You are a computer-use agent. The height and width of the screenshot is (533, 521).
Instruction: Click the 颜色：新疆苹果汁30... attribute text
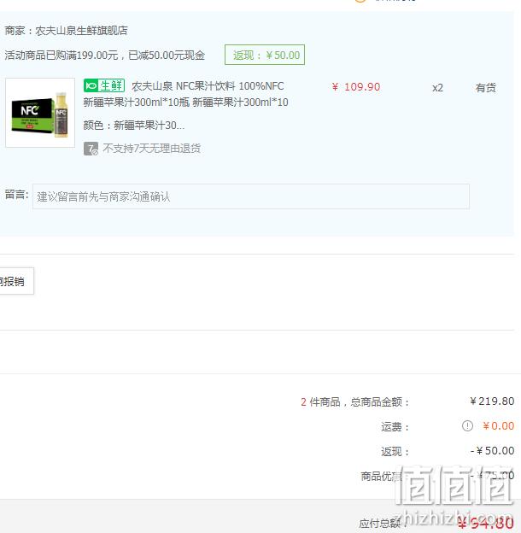pos(134,126)
